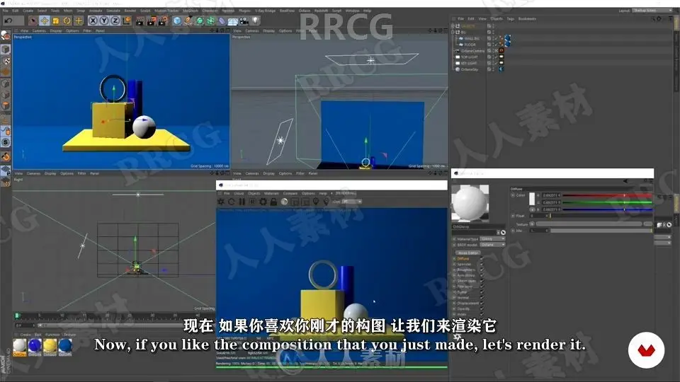680x382 pixels.
Task: Open the floor environment grid icon
Action: pyautogui.click(x=233, y=21)
